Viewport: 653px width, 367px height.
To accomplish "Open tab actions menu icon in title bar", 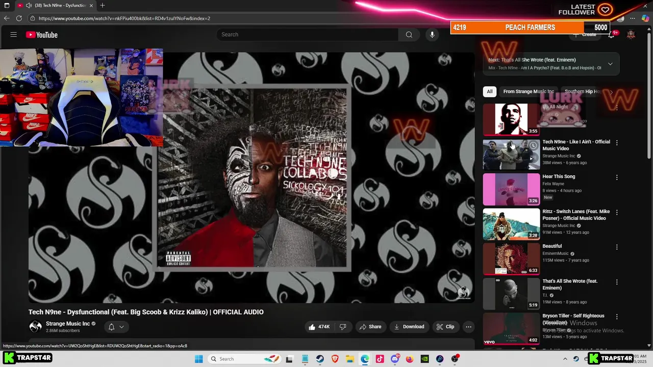I will click(7, 6).
